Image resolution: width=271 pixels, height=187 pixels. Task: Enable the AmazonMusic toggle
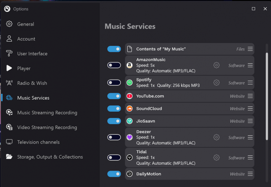(114, 65)
